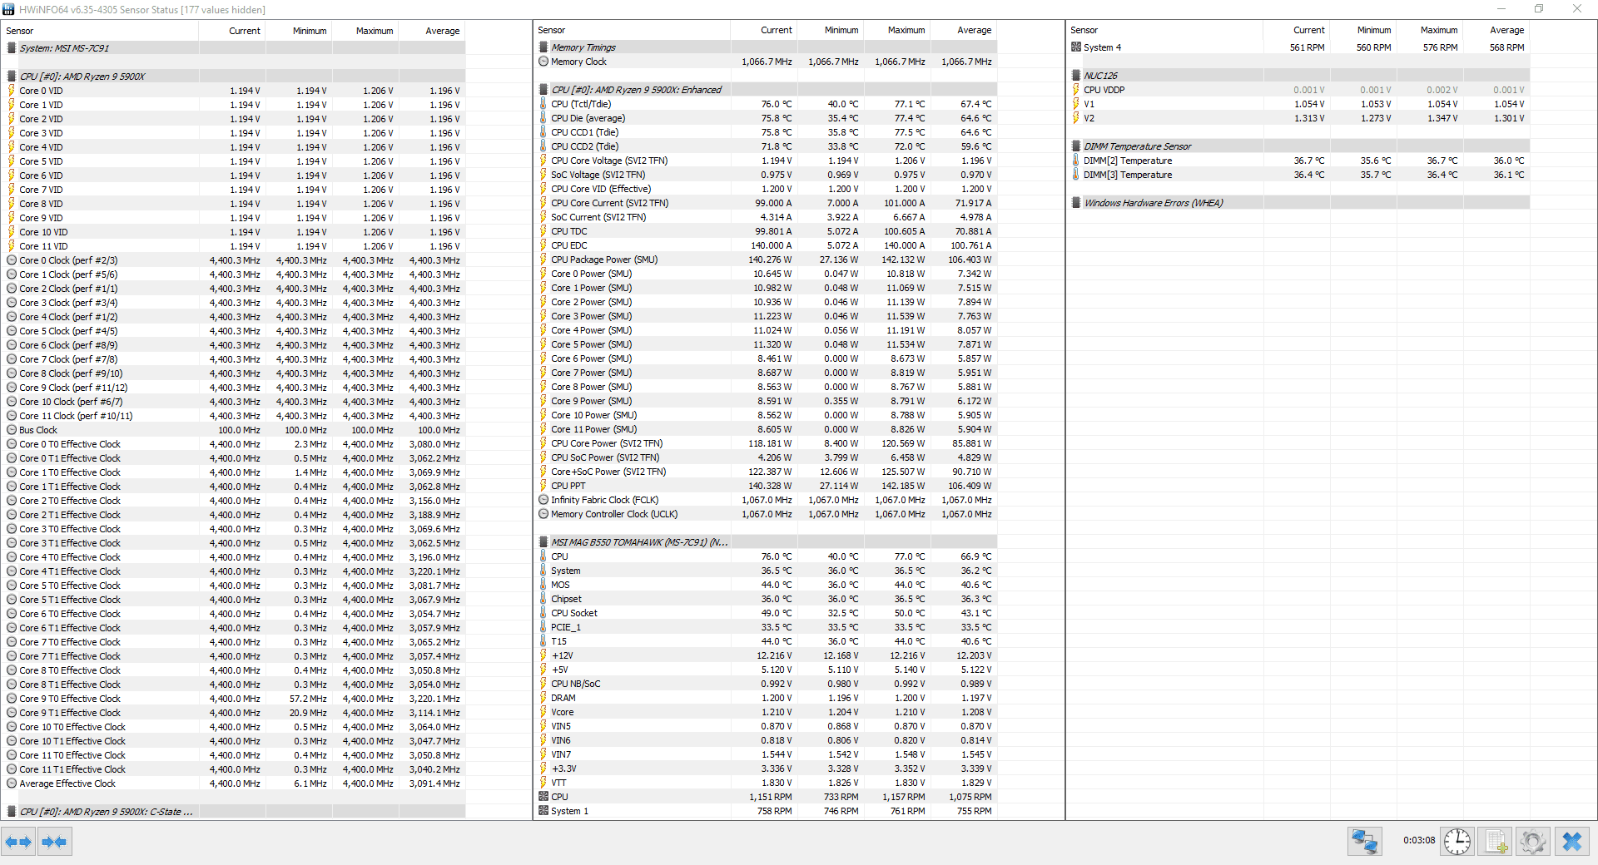
Task: Click the thermometer icon beside CPU (Tctl/Tdie)
Action: (x=543, y=104)
